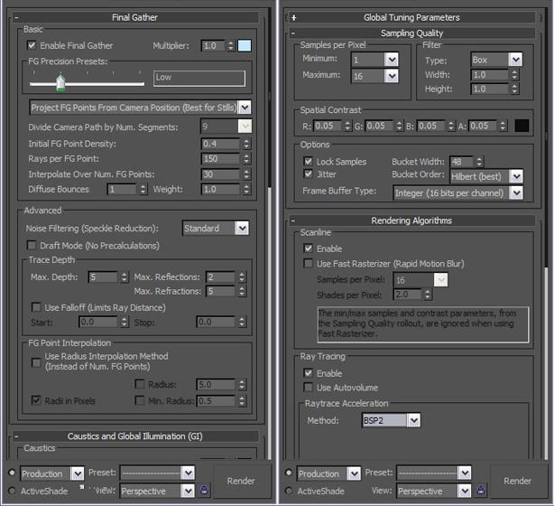Click the Spatial Contrast A spinner

503,126
